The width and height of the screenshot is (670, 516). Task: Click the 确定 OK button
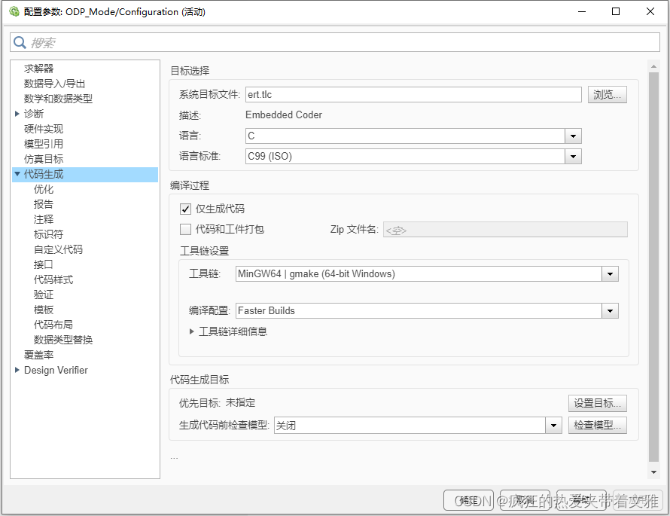point(468,499)
